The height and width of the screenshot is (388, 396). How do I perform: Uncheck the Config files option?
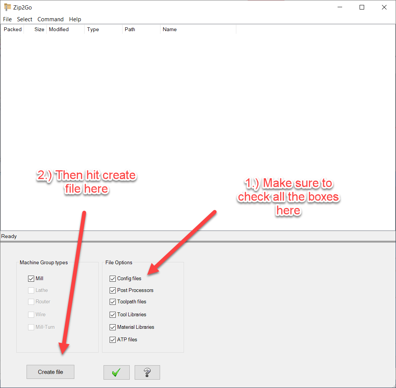point(113,279)
